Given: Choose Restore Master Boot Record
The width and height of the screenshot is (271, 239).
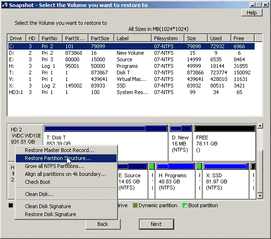Looking at the screenshot, I should (66, 150).
